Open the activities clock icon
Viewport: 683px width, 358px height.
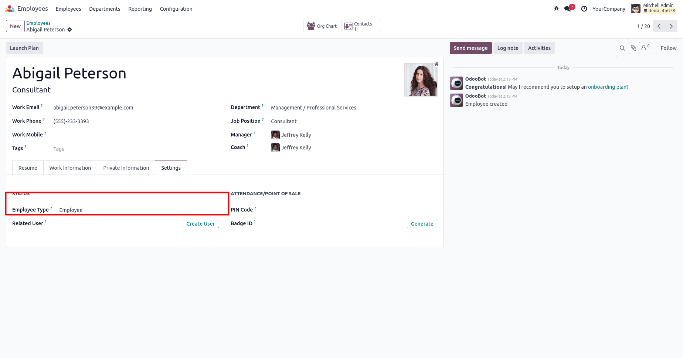[584, 9]
